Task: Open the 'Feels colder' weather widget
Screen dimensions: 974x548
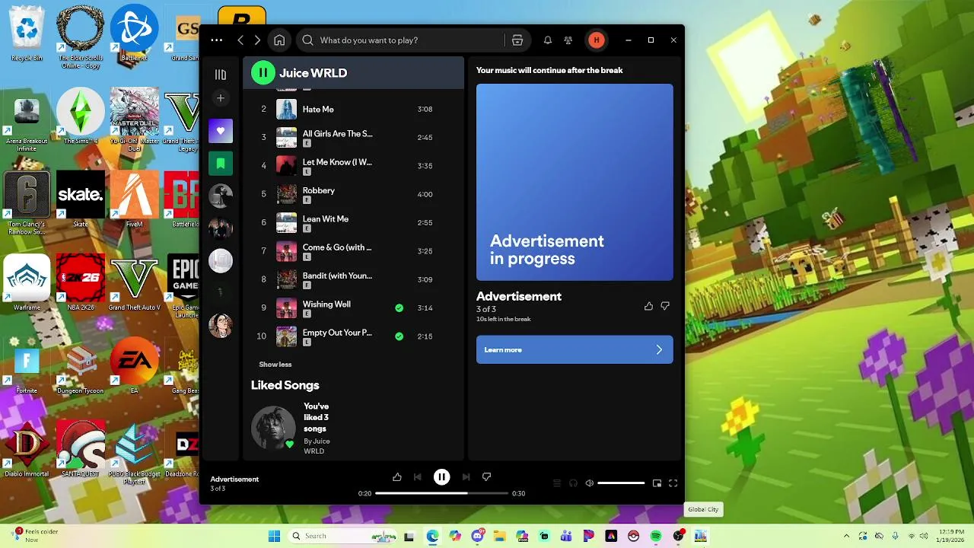Action: point(36,536)
